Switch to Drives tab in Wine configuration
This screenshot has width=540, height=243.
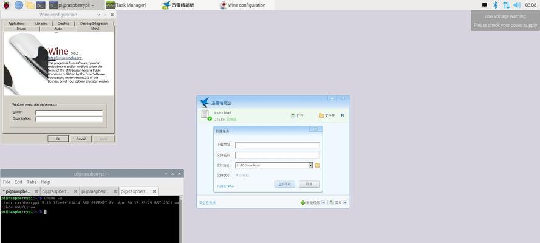(x=21, y=29)
